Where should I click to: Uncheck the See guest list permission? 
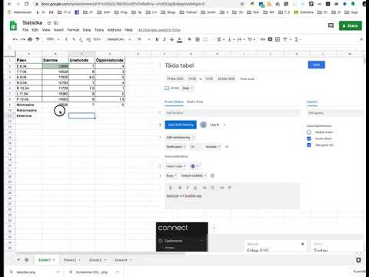(x=309, y=145)
